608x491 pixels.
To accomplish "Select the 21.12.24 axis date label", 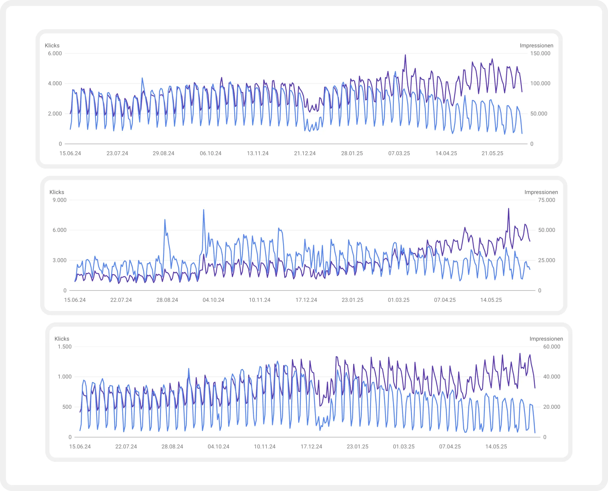I will coord(305,153).
